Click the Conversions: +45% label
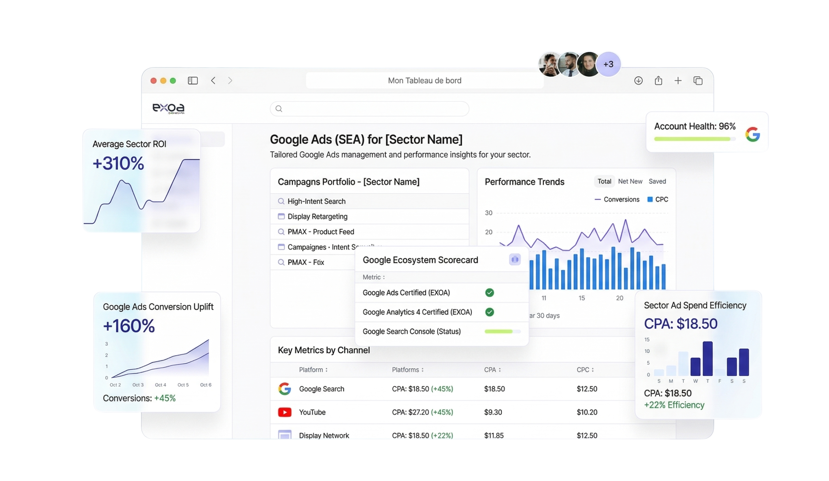This screenshot has width=829, height=481. pos(139,398)
